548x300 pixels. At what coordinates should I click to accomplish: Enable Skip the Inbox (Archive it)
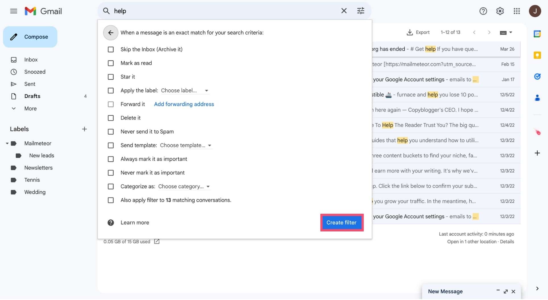111,49
